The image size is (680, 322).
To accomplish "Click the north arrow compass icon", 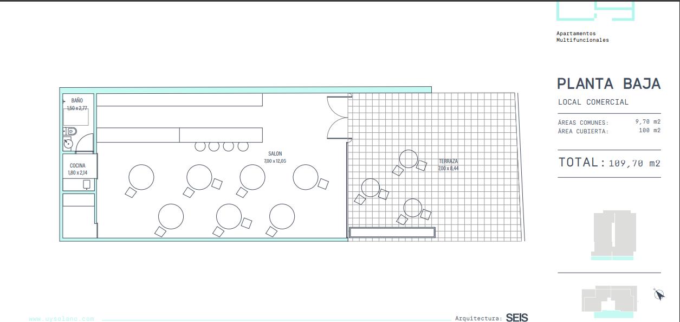I will tap(659, 294).
